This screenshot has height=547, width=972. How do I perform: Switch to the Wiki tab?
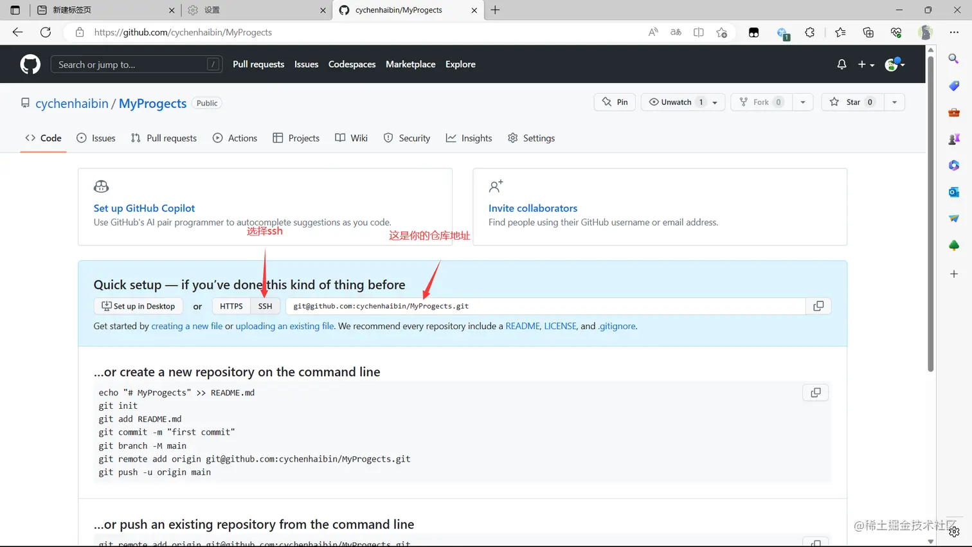[351, 138]
